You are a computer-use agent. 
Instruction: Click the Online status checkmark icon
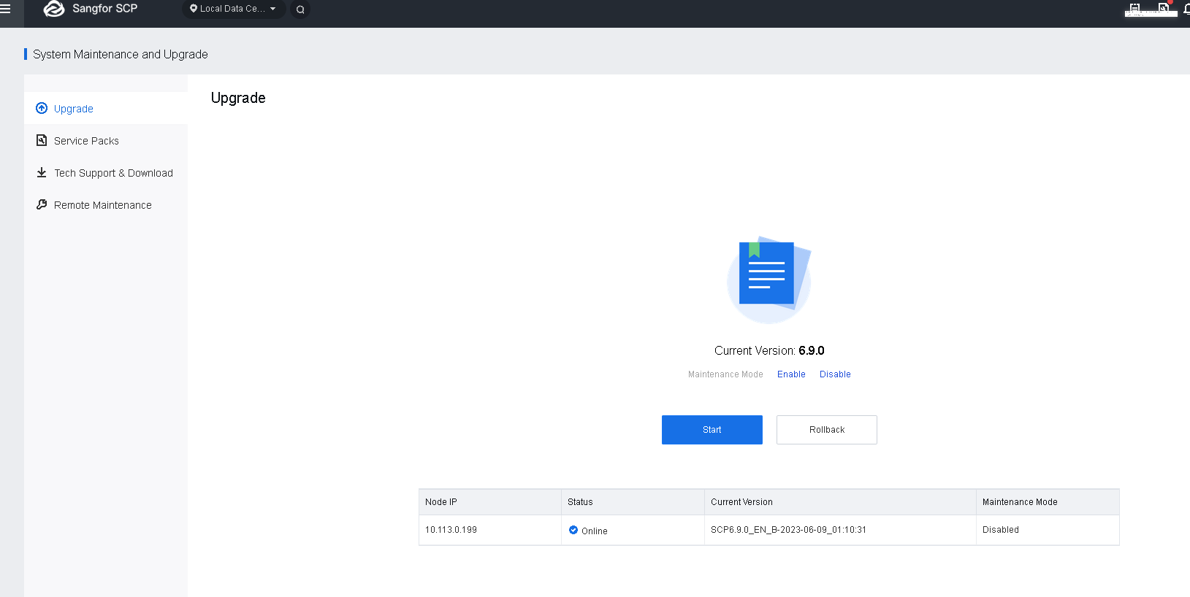pos(573,530)
